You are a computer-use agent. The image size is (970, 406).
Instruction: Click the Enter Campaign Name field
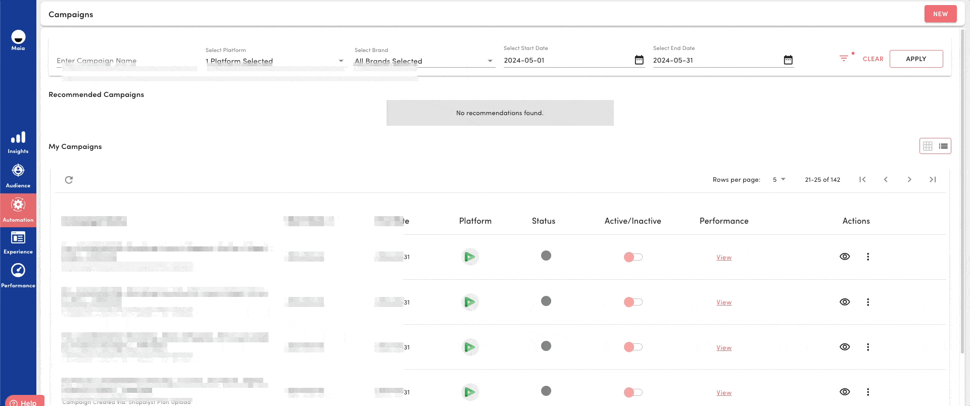point(126,61)
